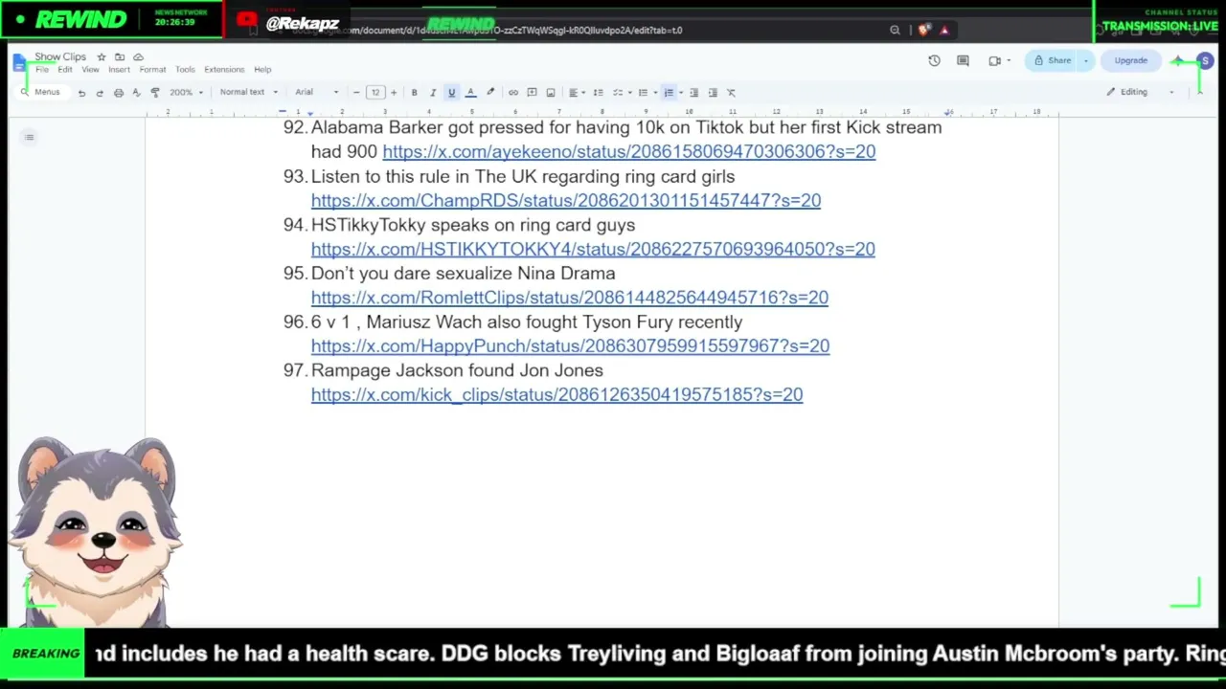Insert a link from the toolbar
This screenshot has width=1226, height=689.
coord(513,93)
